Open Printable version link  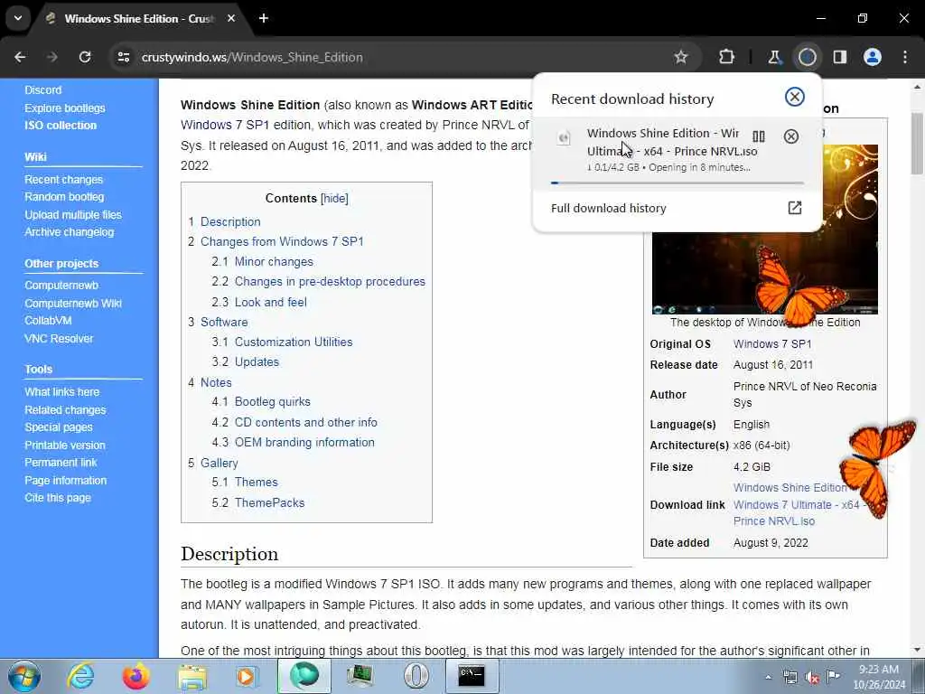point(65,445)
